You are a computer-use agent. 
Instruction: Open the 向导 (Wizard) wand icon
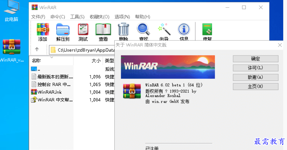pos(164,29)
